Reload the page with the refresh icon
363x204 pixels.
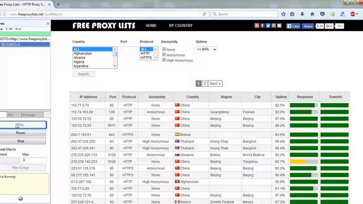click(204, 14)
